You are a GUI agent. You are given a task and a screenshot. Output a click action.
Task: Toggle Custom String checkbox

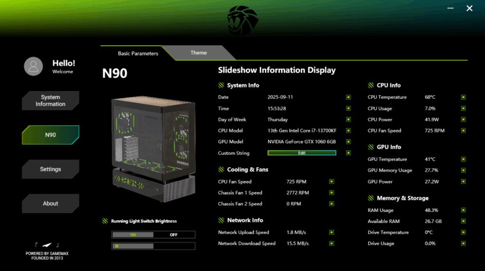[x=348, y=153]
